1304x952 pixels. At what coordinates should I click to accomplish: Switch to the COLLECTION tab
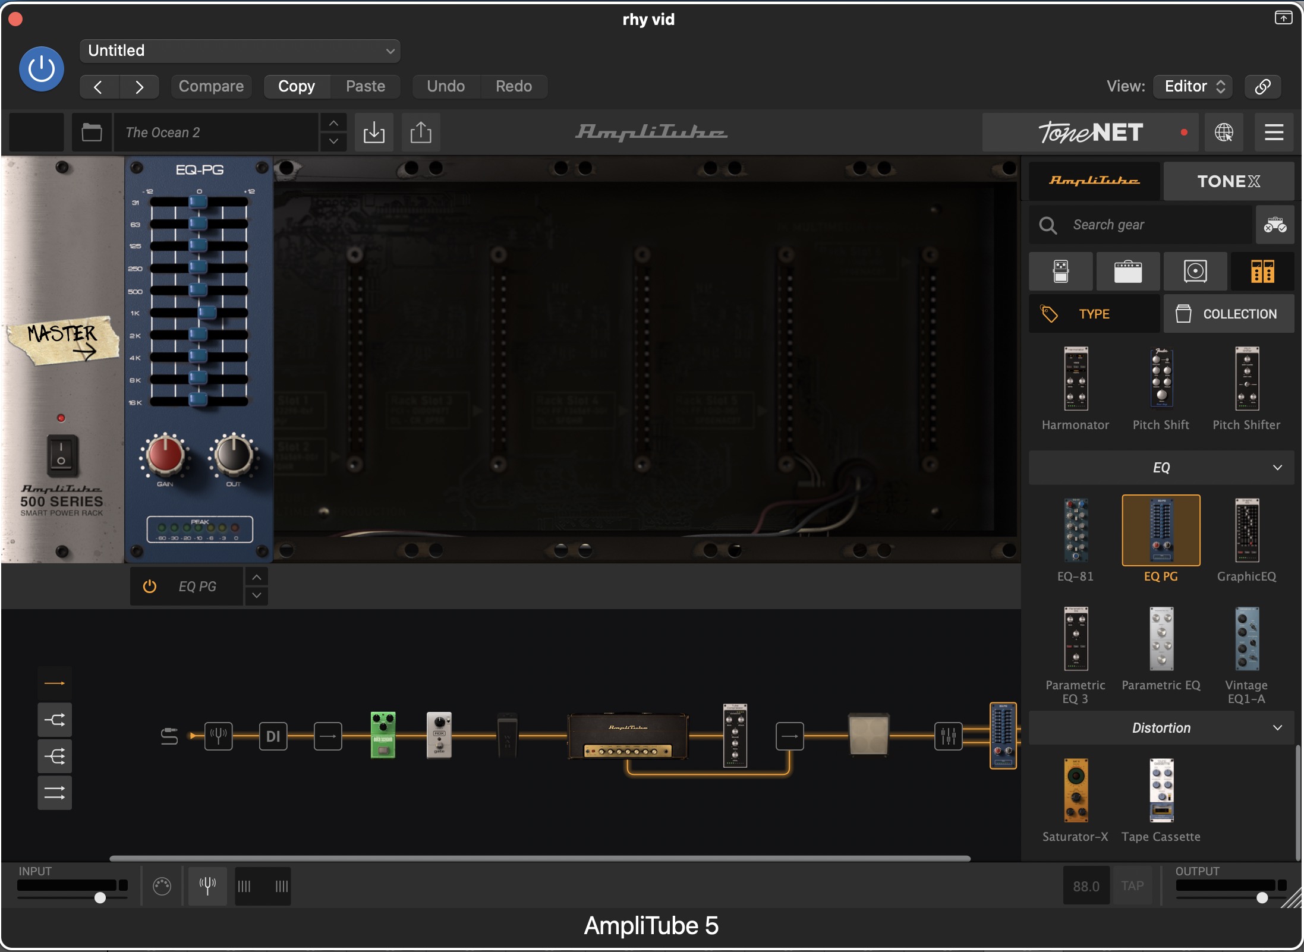tap(1229, 314)
